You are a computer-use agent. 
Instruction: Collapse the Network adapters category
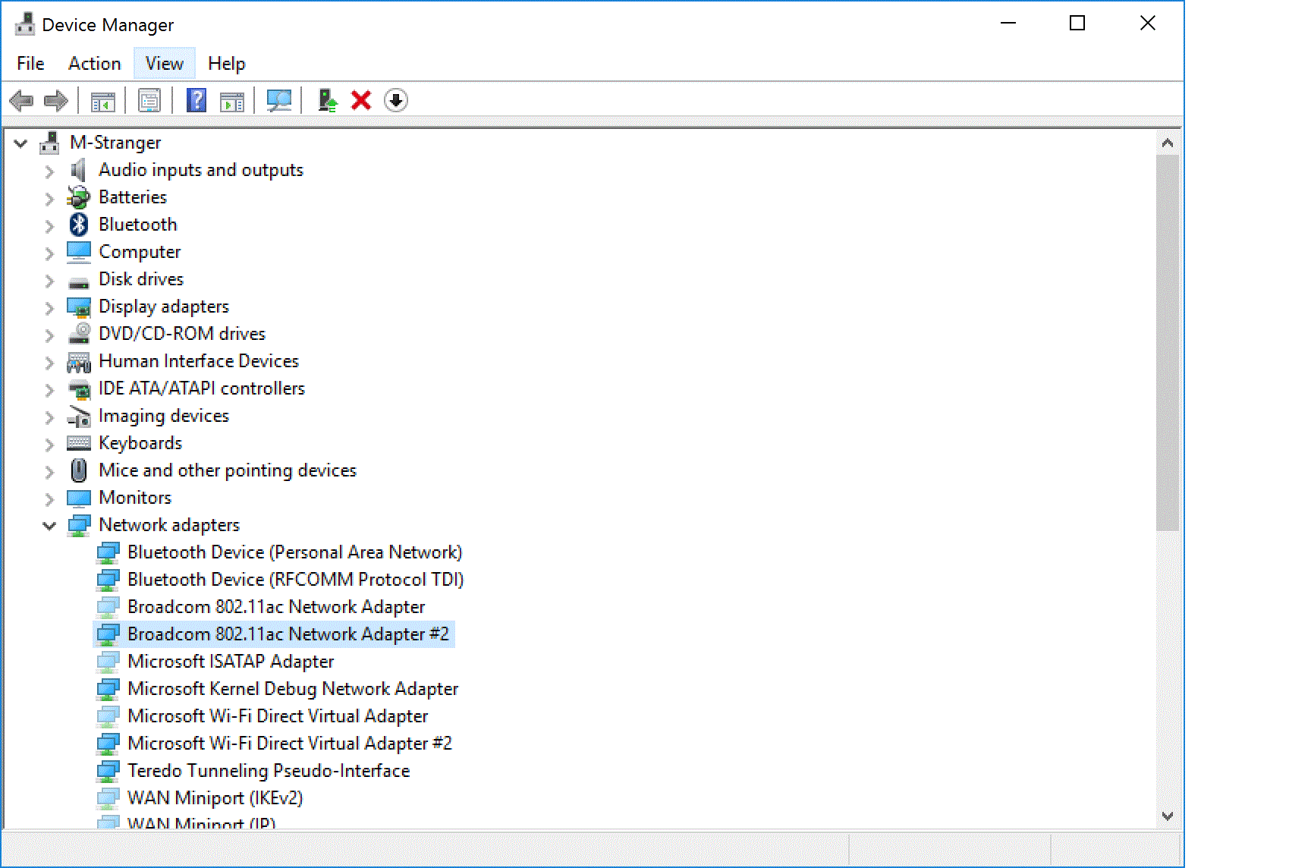click(49, 525)
